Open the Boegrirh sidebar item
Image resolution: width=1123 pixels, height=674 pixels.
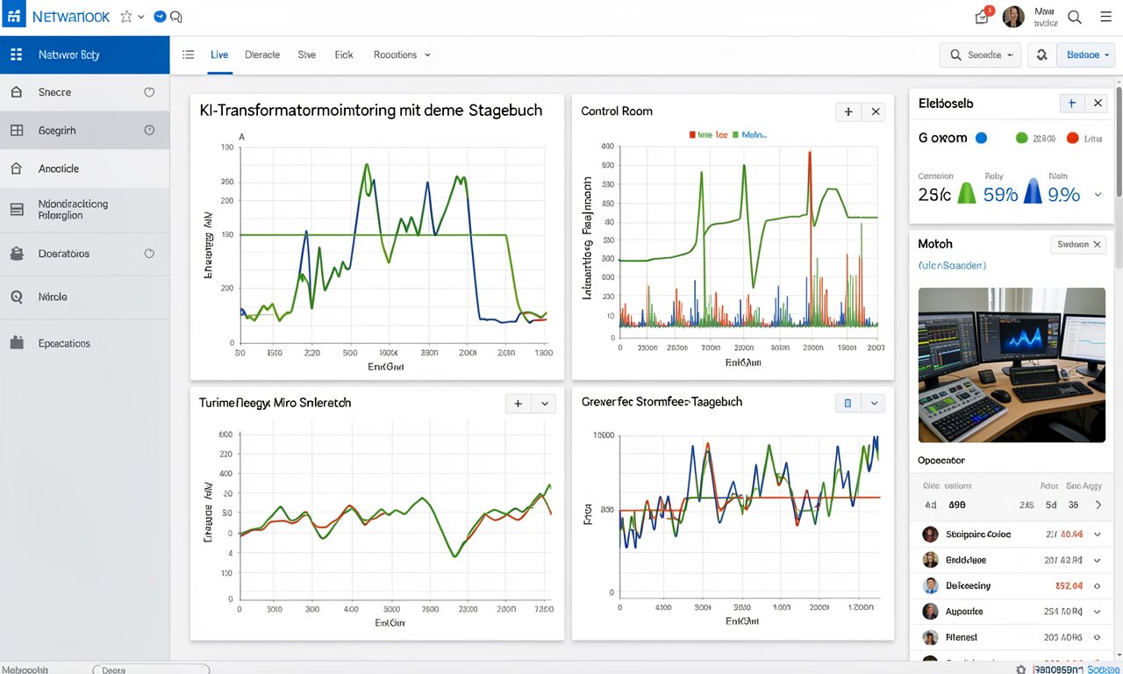coord(85,130)
